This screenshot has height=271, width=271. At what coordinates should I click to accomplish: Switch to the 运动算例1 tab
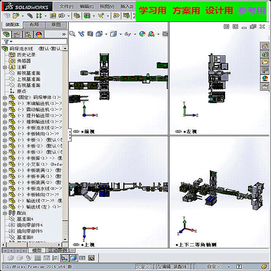(60, 250)
